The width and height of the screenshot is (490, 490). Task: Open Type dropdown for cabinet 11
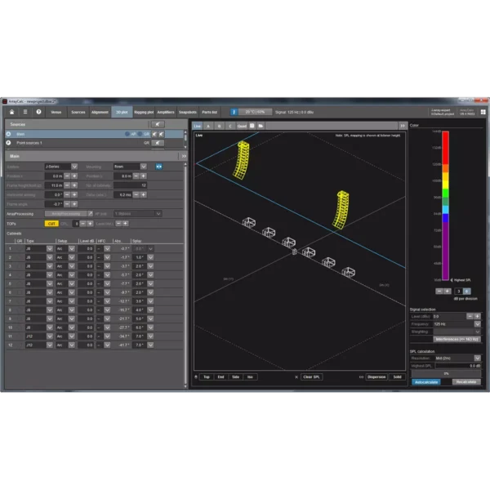pyautogui.click(x=50, y=336)
